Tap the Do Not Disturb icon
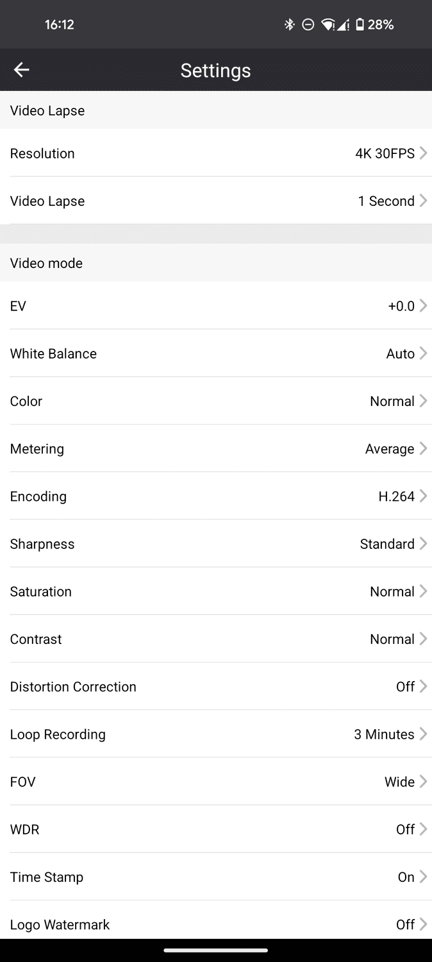 308,24
